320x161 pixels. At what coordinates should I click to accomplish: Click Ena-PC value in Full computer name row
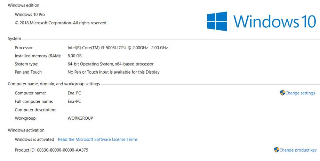[x=74, y=101]
